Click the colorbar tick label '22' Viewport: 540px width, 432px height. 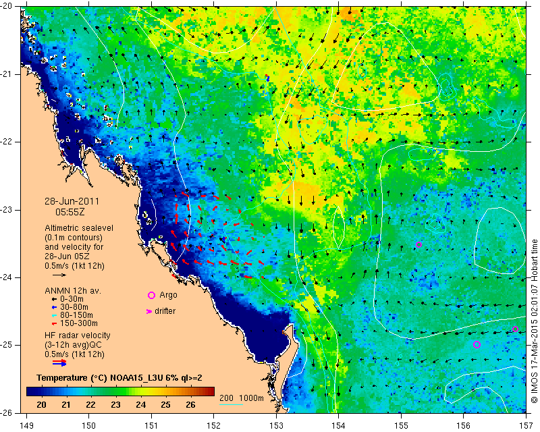click(x=90, y=405)
